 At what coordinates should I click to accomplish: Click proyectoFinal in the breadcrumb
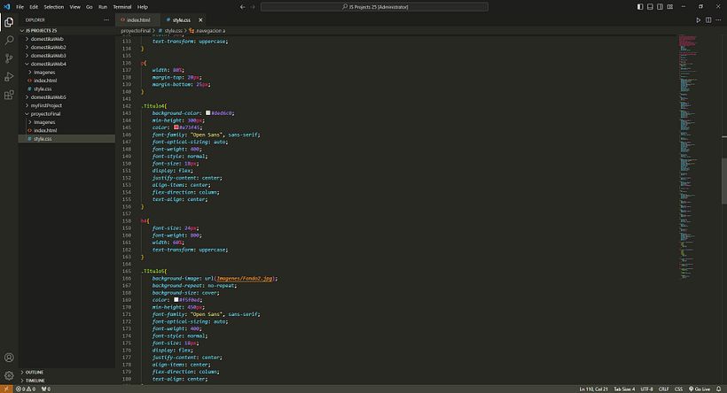(136, 31)
